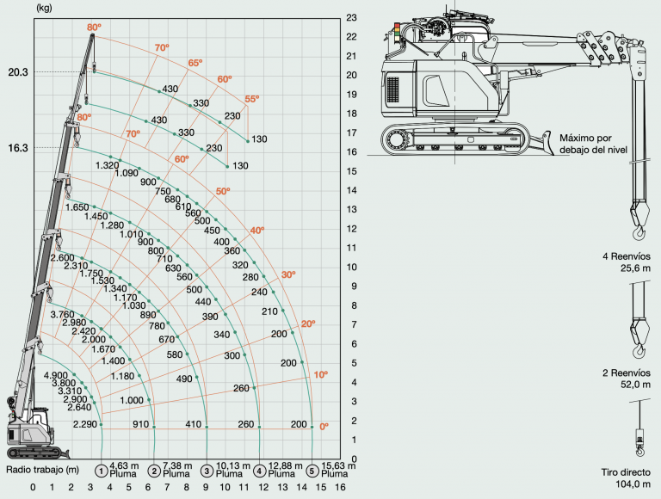Click the Máximo por debajo del nivel text
The height and width of the screenshot is (499, 661).
(593, 144)
